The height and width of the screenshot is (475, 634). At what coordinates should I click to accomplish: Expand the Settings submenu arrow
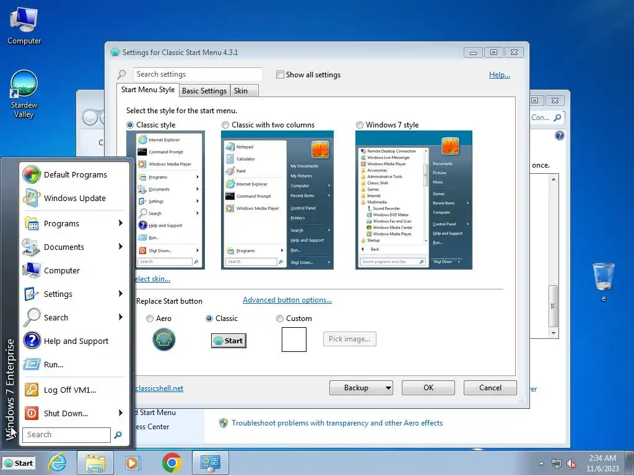tap(121, 294)
